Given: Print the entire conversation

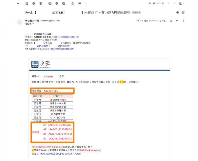Looking at the screenshot, I should coord(177,12).
